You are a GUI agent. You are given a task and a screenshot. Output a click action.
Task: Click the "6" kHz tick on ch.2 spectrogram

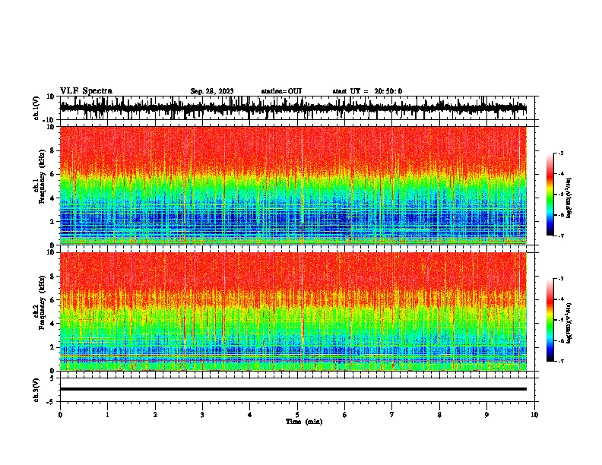(53, 300)
